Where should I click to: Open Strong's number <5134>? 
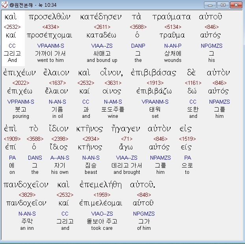pyautogui.click(x=173, y=27)
